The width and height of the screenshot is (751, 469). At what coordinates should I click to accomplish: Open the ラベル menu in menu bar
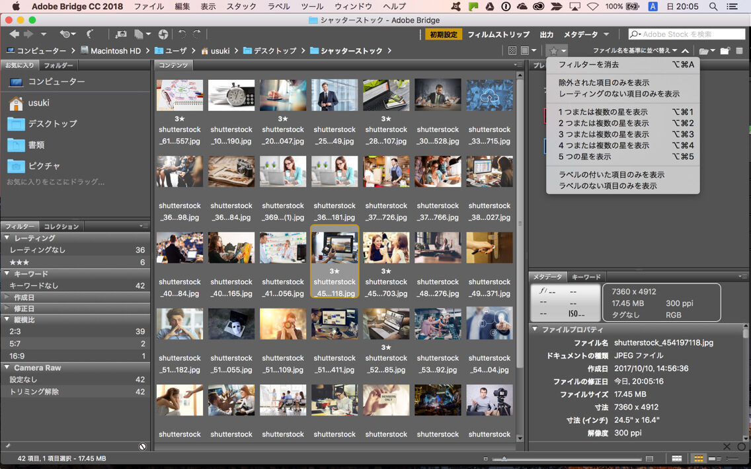279,6
